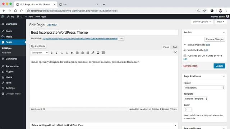Expand Screen Options panel
This screenshot has width=230, height=129.
pyautogui.click(x=202, y=21)
